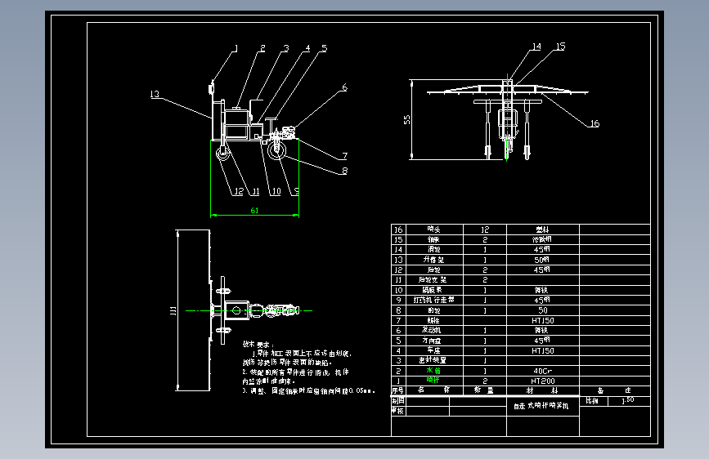Click the 数量 column header

pos(484,390)
